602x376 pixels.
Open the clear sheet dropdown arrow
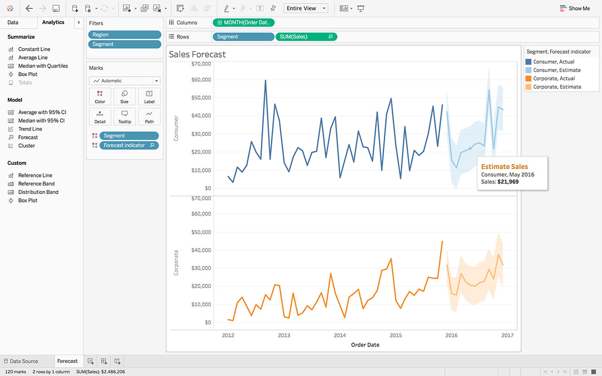[x=166, y=9]
